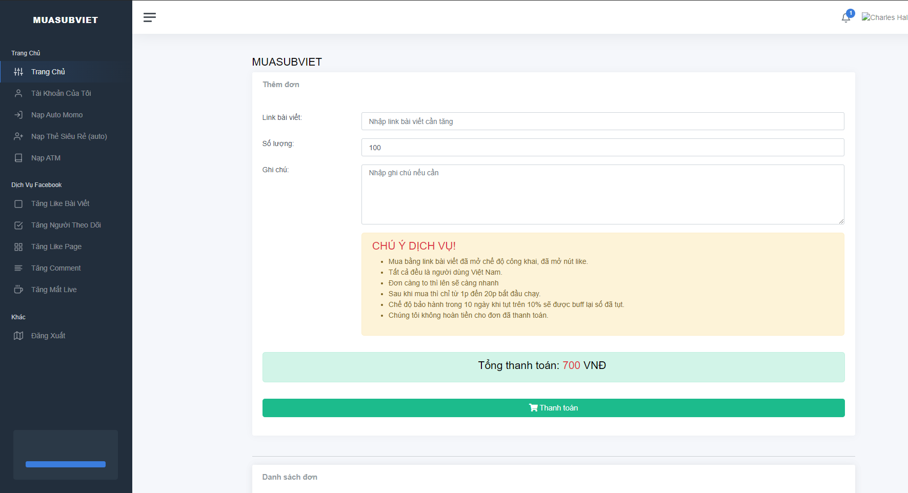This screenshot has width=908, height=493.
Task: Click the cart icon in Thanh toán
Action: coord(533,408)
